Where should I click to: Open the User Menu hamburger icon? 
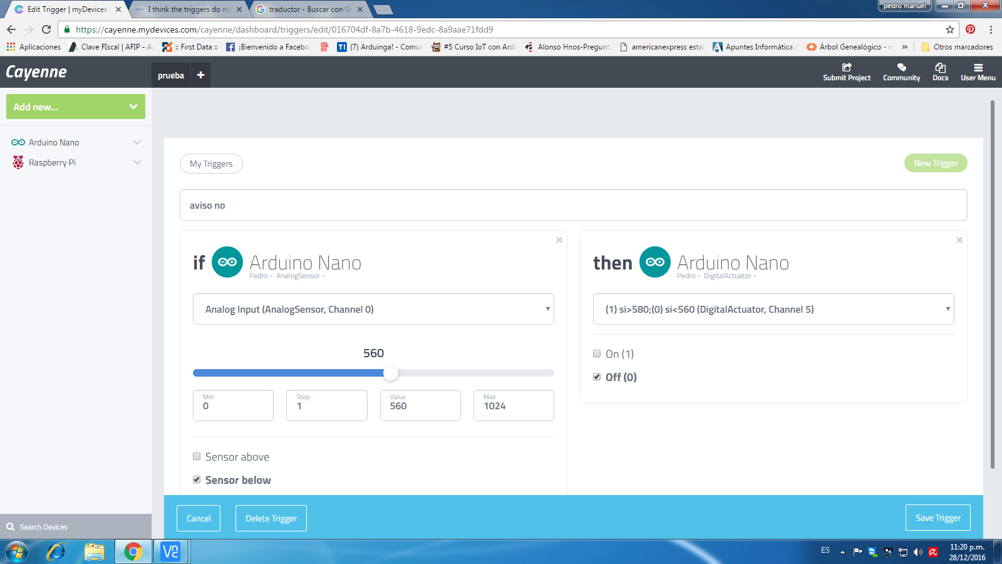(x=978, y=67)
